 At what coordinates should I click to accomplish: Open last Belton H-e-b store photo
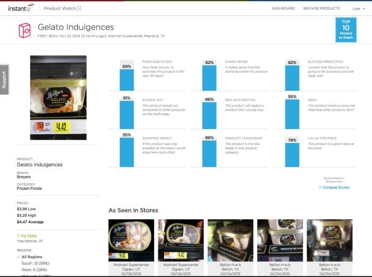[329, 240]
